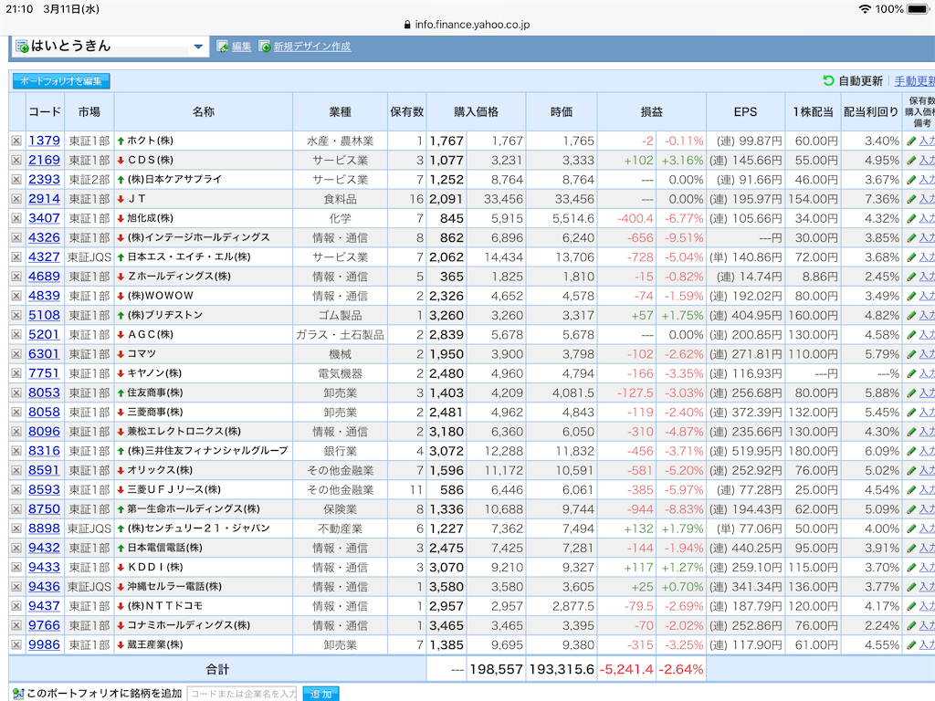Sort by 時価 column header
The width and height of the screenshot is (935, 701).
click(562, 112)
